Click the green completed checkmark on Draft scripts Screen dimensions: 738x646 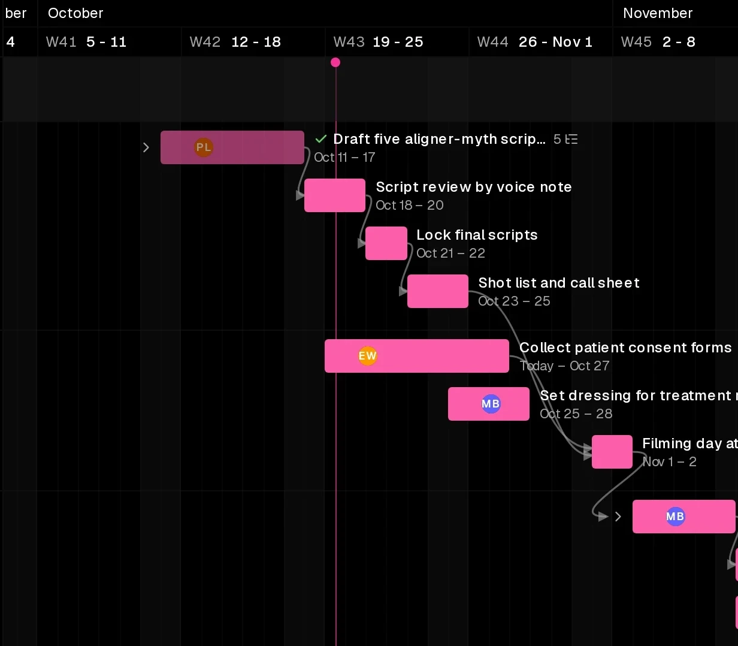coord(321,139)
